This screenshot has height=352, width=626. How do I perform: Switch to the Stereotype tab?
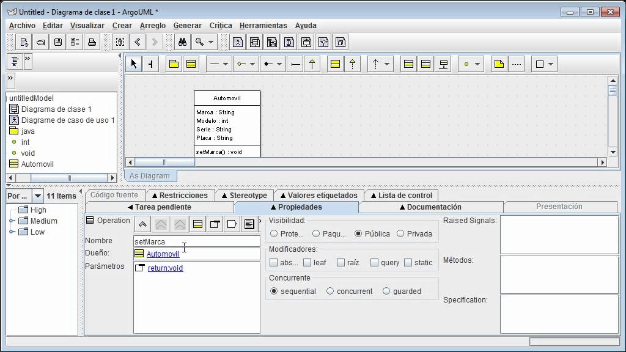245,196
